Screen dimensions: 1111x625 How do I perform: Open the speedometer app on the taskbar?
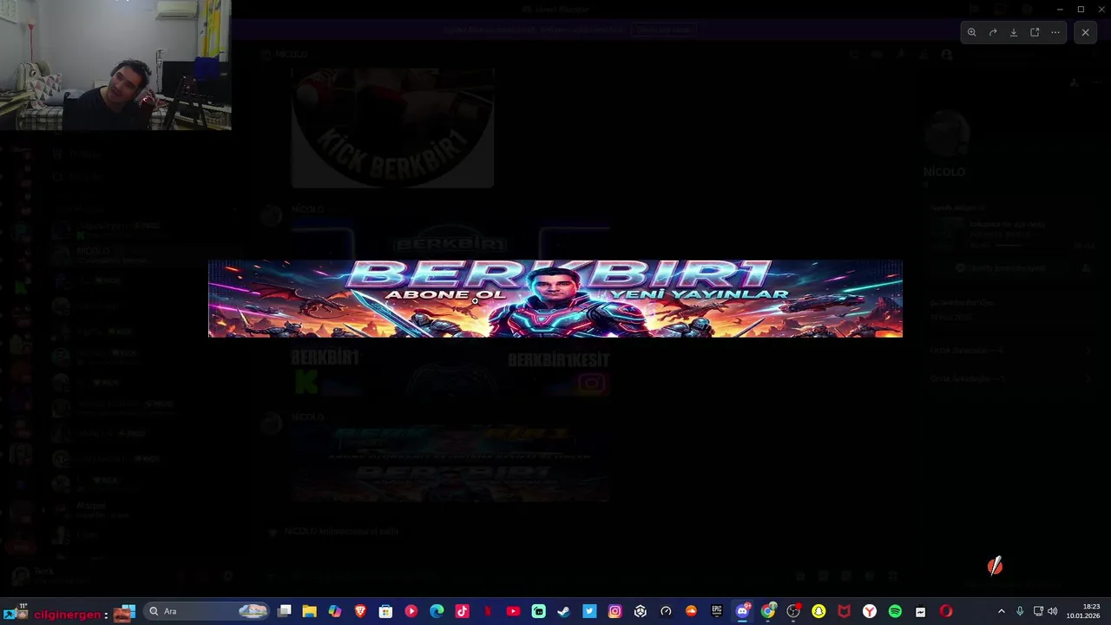click(666, 612)
